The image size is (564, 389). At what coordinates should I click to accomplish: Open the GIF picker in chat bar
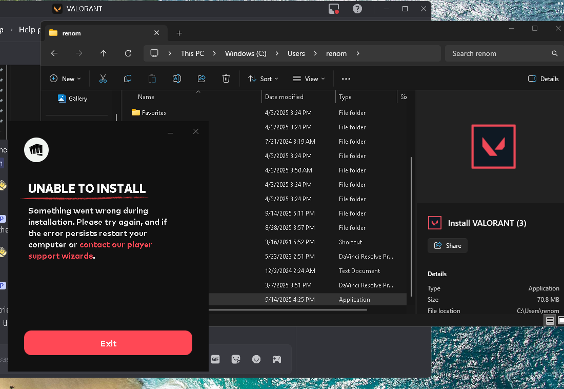point(215,359)
